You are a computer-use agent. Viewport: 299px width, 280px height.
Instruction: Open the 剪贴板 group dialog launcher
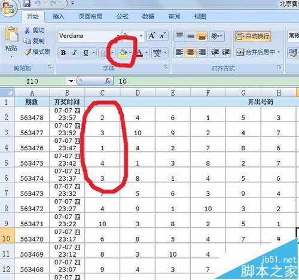[x=50, y=67]
